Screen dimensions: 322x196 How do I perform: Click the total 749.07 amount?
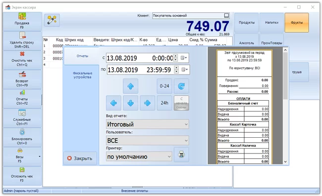(208, 26)
